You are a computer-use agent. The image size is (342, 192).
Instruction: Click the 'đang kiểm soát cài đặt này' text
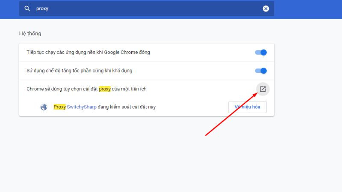[127, 107]
